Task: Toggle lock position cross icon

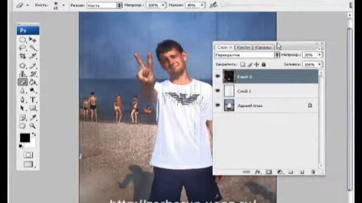Action: (x=256, y=64)
